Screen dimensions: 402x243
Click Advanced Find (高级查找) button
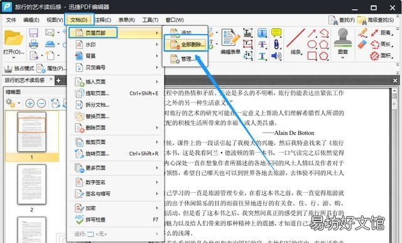(376, 20)
